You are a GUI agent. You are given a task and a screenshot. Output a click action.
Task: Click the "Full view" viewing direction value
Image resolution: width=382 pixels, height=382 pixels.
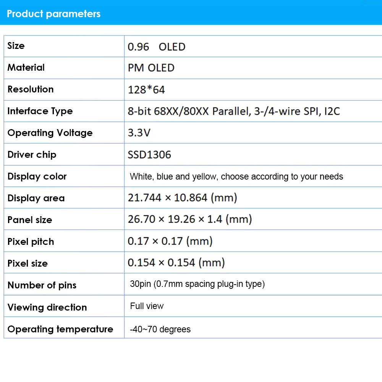click(147, 306)
